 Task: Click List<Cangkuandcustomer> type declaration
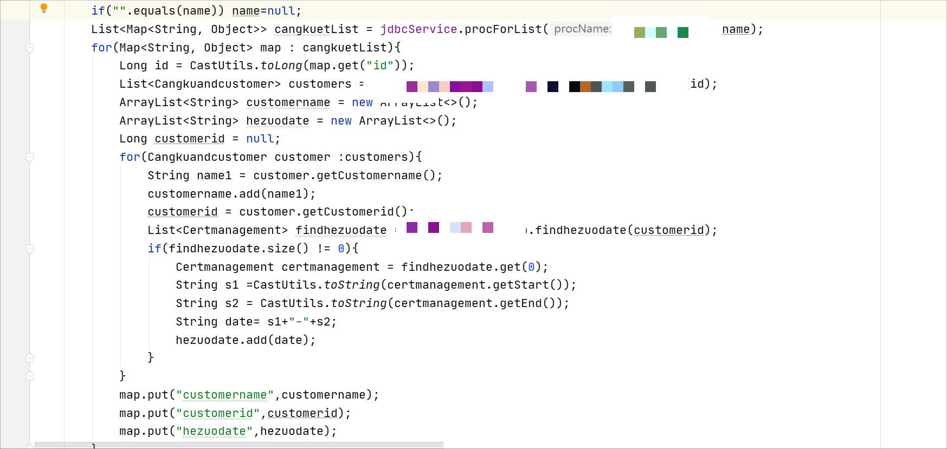point(200,84)
